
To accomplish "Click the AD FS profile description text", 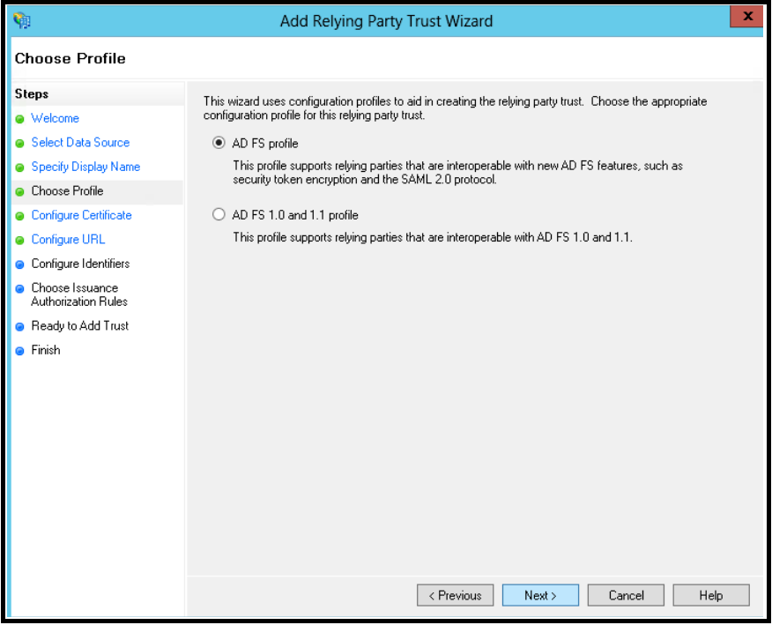I will [x=458, y=173].
